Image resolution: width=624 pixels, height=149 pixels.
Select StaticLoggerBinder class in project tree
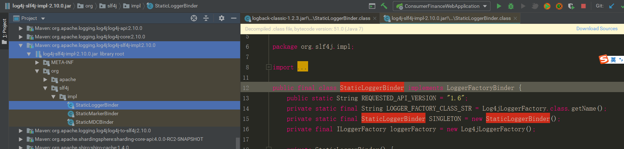coord(125,105)
